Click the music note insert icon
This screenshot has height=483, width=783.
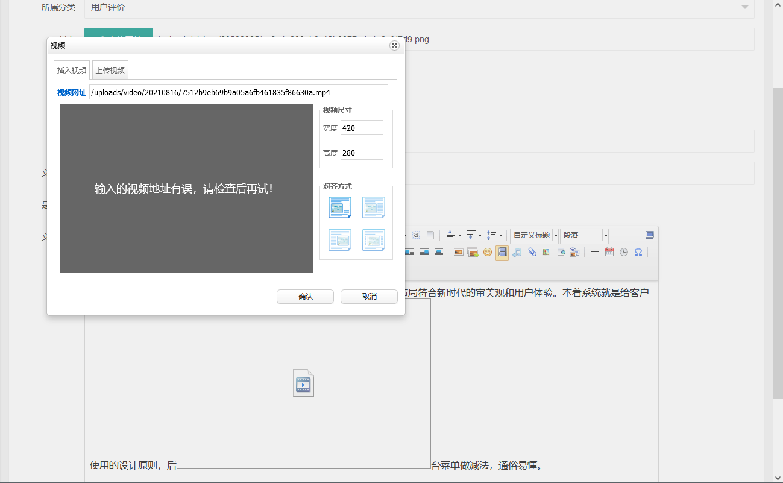pyautogui.click(x=517, y=252)
